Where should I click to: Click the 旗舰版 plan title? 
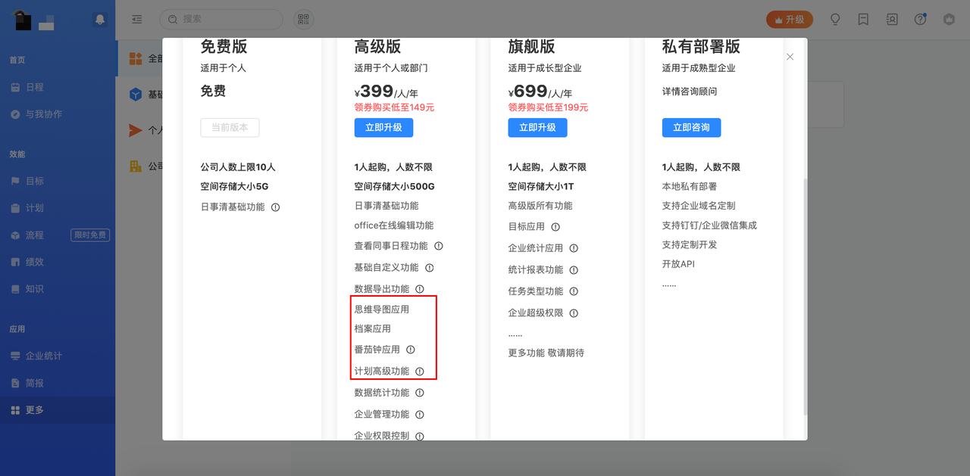[531, 47]
